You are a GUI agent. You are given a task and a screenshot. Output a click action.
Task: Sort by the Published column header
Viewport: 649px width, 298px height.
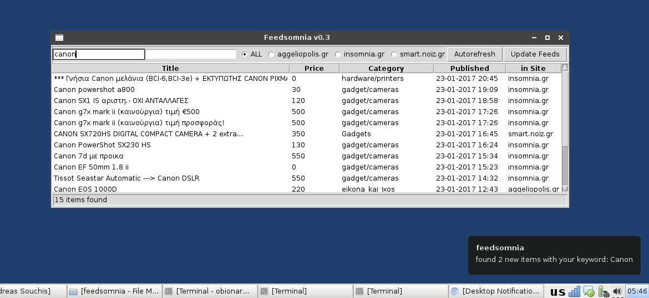pos(470,69)
